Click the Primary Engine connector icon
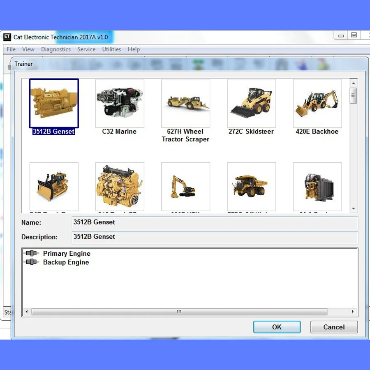The width and height of the screenshot is (370, 370). (x=31, y=253)
